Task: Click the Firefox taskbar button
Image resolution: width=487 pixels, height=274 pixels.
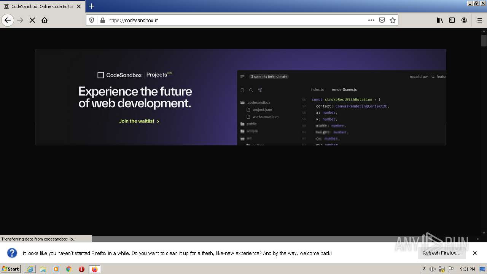Action: point(94,269)
